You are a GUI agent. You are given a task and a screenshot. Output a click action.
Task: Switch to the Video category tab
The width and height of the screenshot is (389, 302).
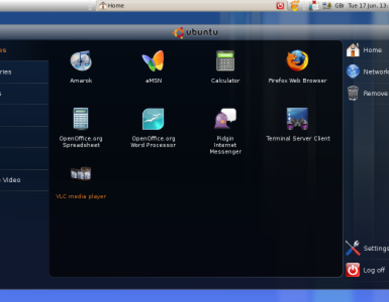click(24, 180)
